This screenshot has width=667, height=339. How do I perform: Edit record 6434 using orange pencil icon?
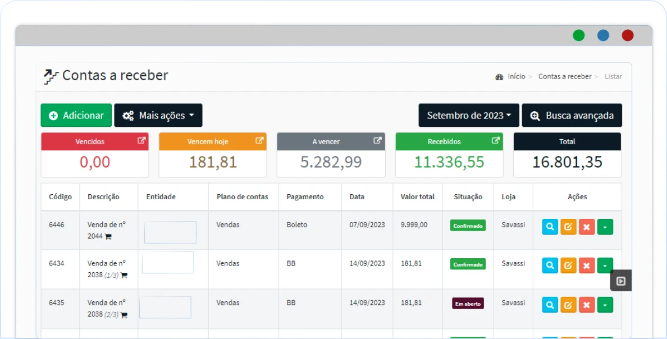pyautogui.click(x=568, y=265)
